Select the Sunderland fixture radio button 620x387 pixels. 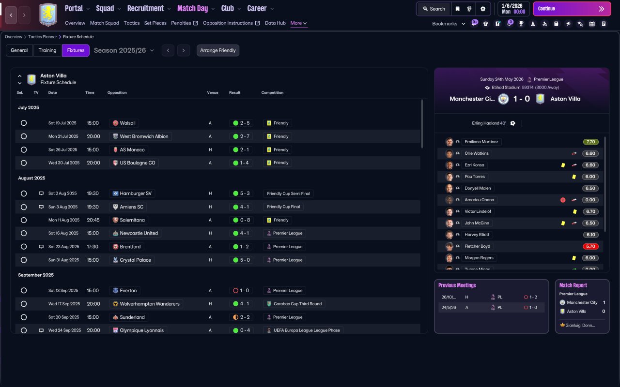pyautogui.click(x=24, y=317)
